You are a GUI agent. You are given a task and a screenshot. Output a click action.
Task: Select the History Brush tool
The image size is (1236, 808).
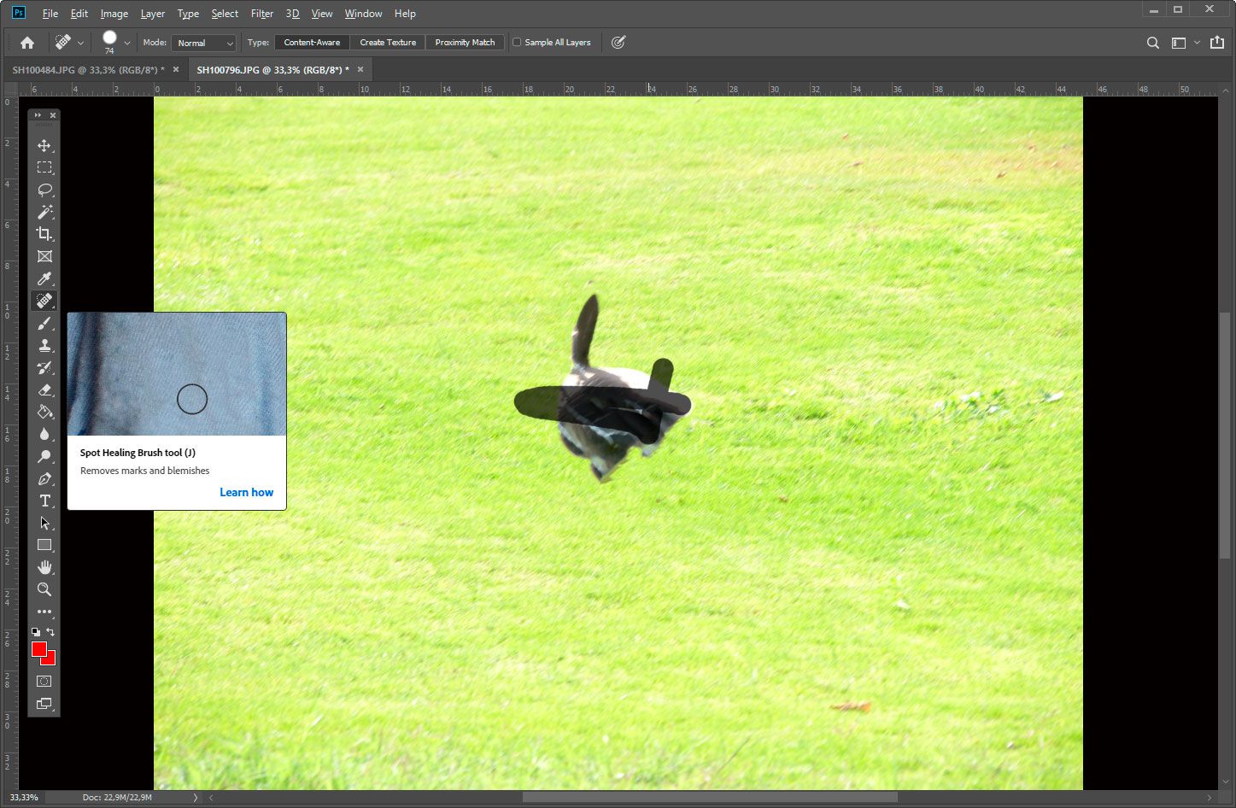tap(44, 367)
